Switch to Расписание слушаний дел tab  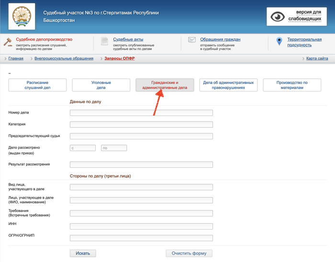[37, 85]
